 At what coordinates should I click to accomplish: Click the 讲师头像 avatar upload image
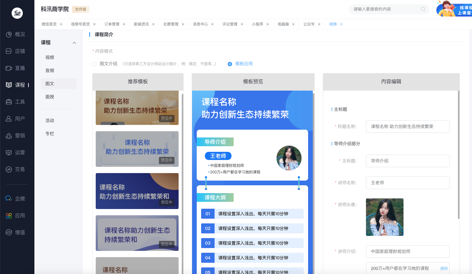point(385,217)
